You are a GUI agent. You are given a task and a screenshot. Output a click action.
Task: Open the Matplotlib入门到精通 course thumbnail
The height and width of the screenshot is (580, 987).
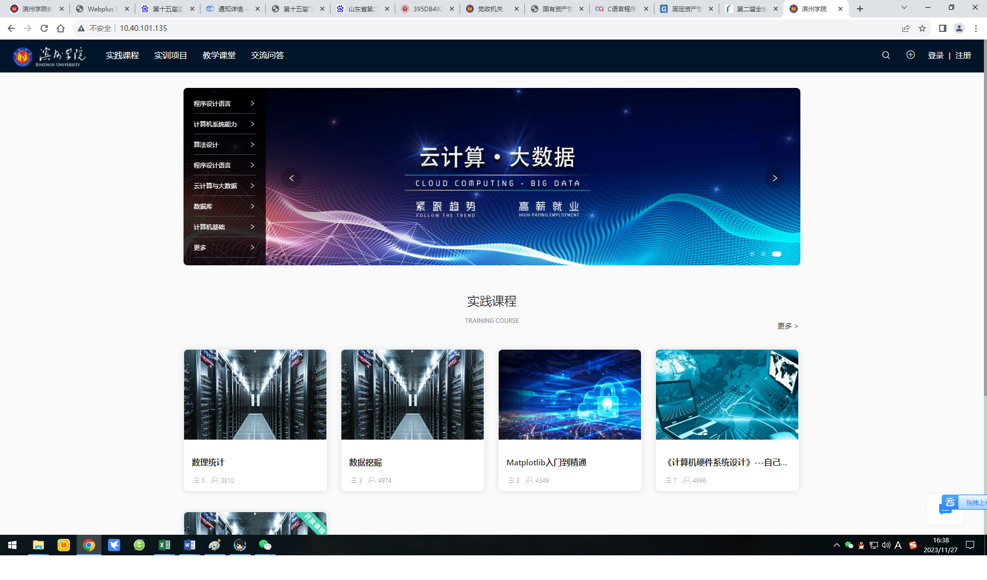[x=570, y=394]
